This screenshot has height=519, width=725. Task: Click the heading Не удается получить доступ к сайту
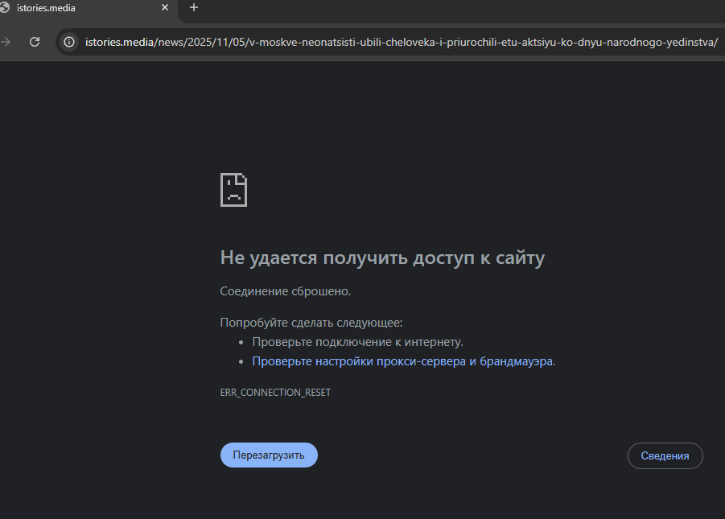[x=382, y=257]
